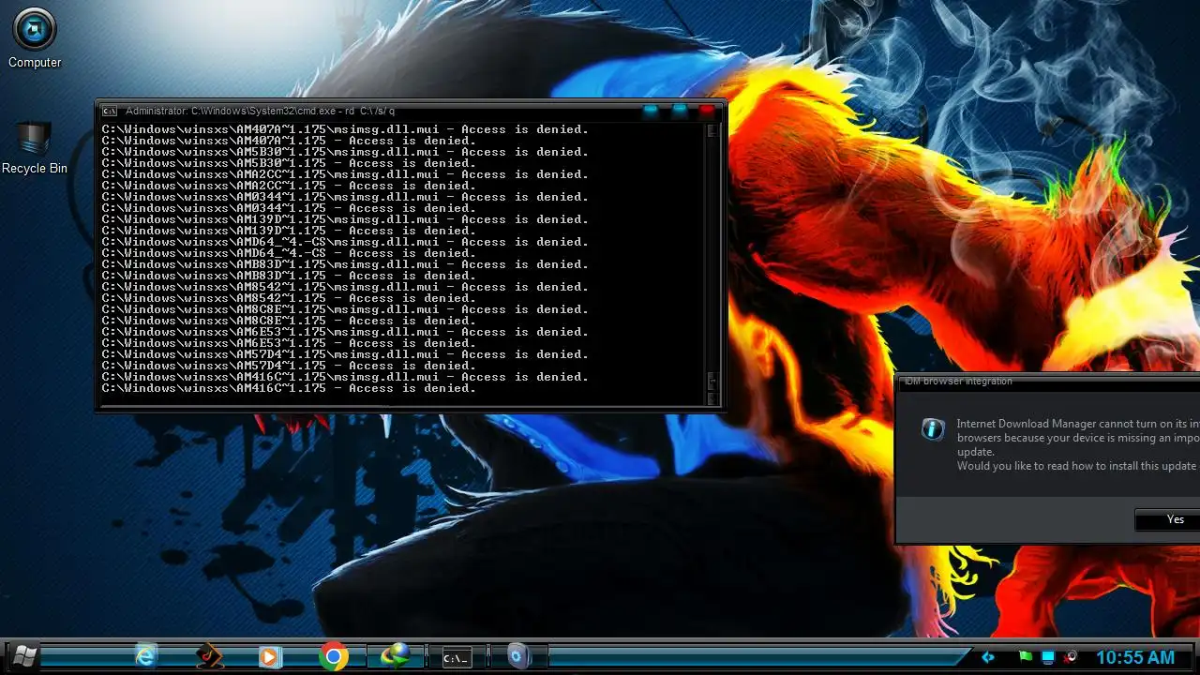Open the volume tray icon
Screen dimensions: 1200x675
(1071, 657)
